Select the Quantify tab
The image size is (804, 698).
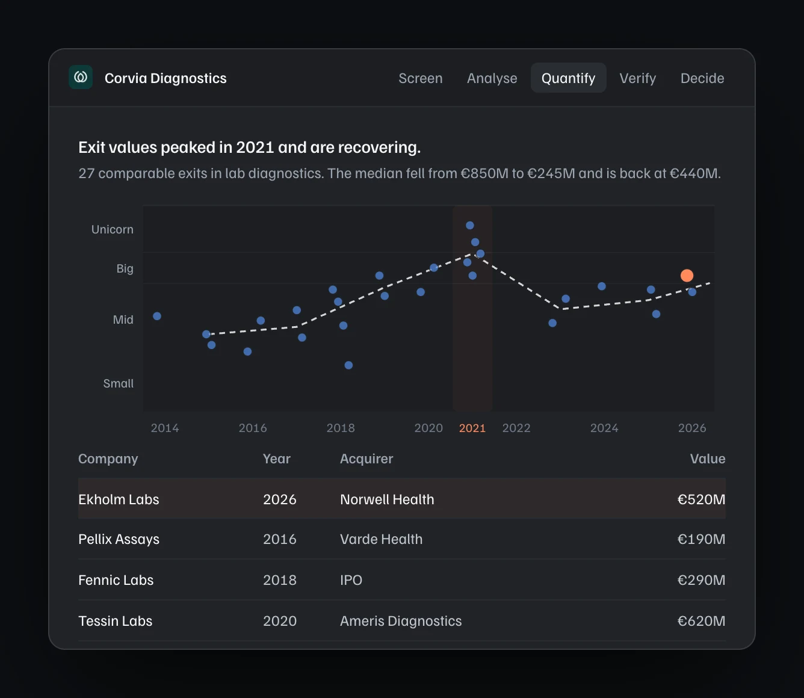[568, 78]
